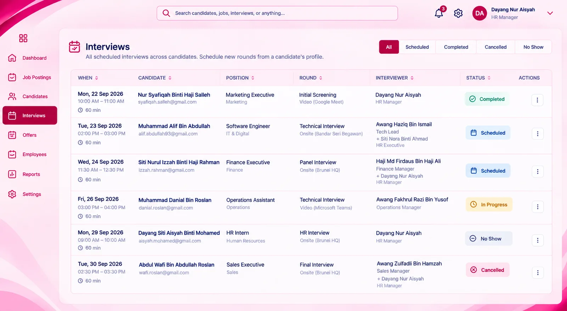Switch to the Cancelled filter tab

495,47
